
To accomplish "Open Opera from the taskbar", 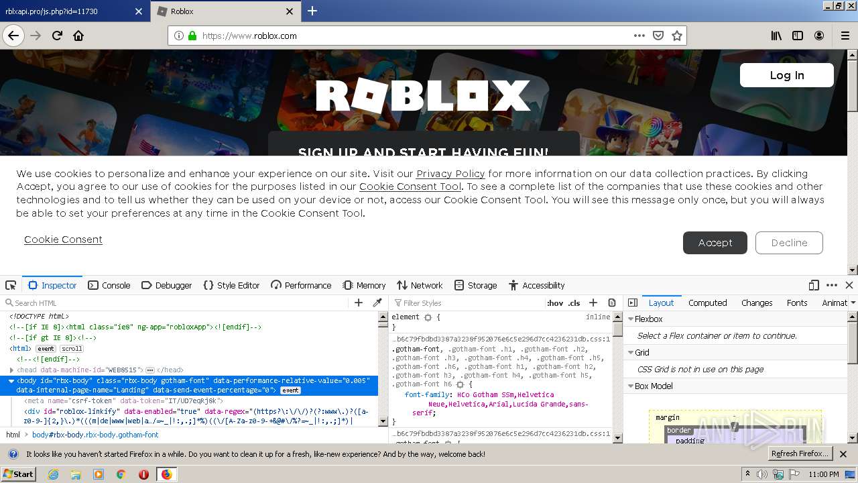I will click(143, 474).
